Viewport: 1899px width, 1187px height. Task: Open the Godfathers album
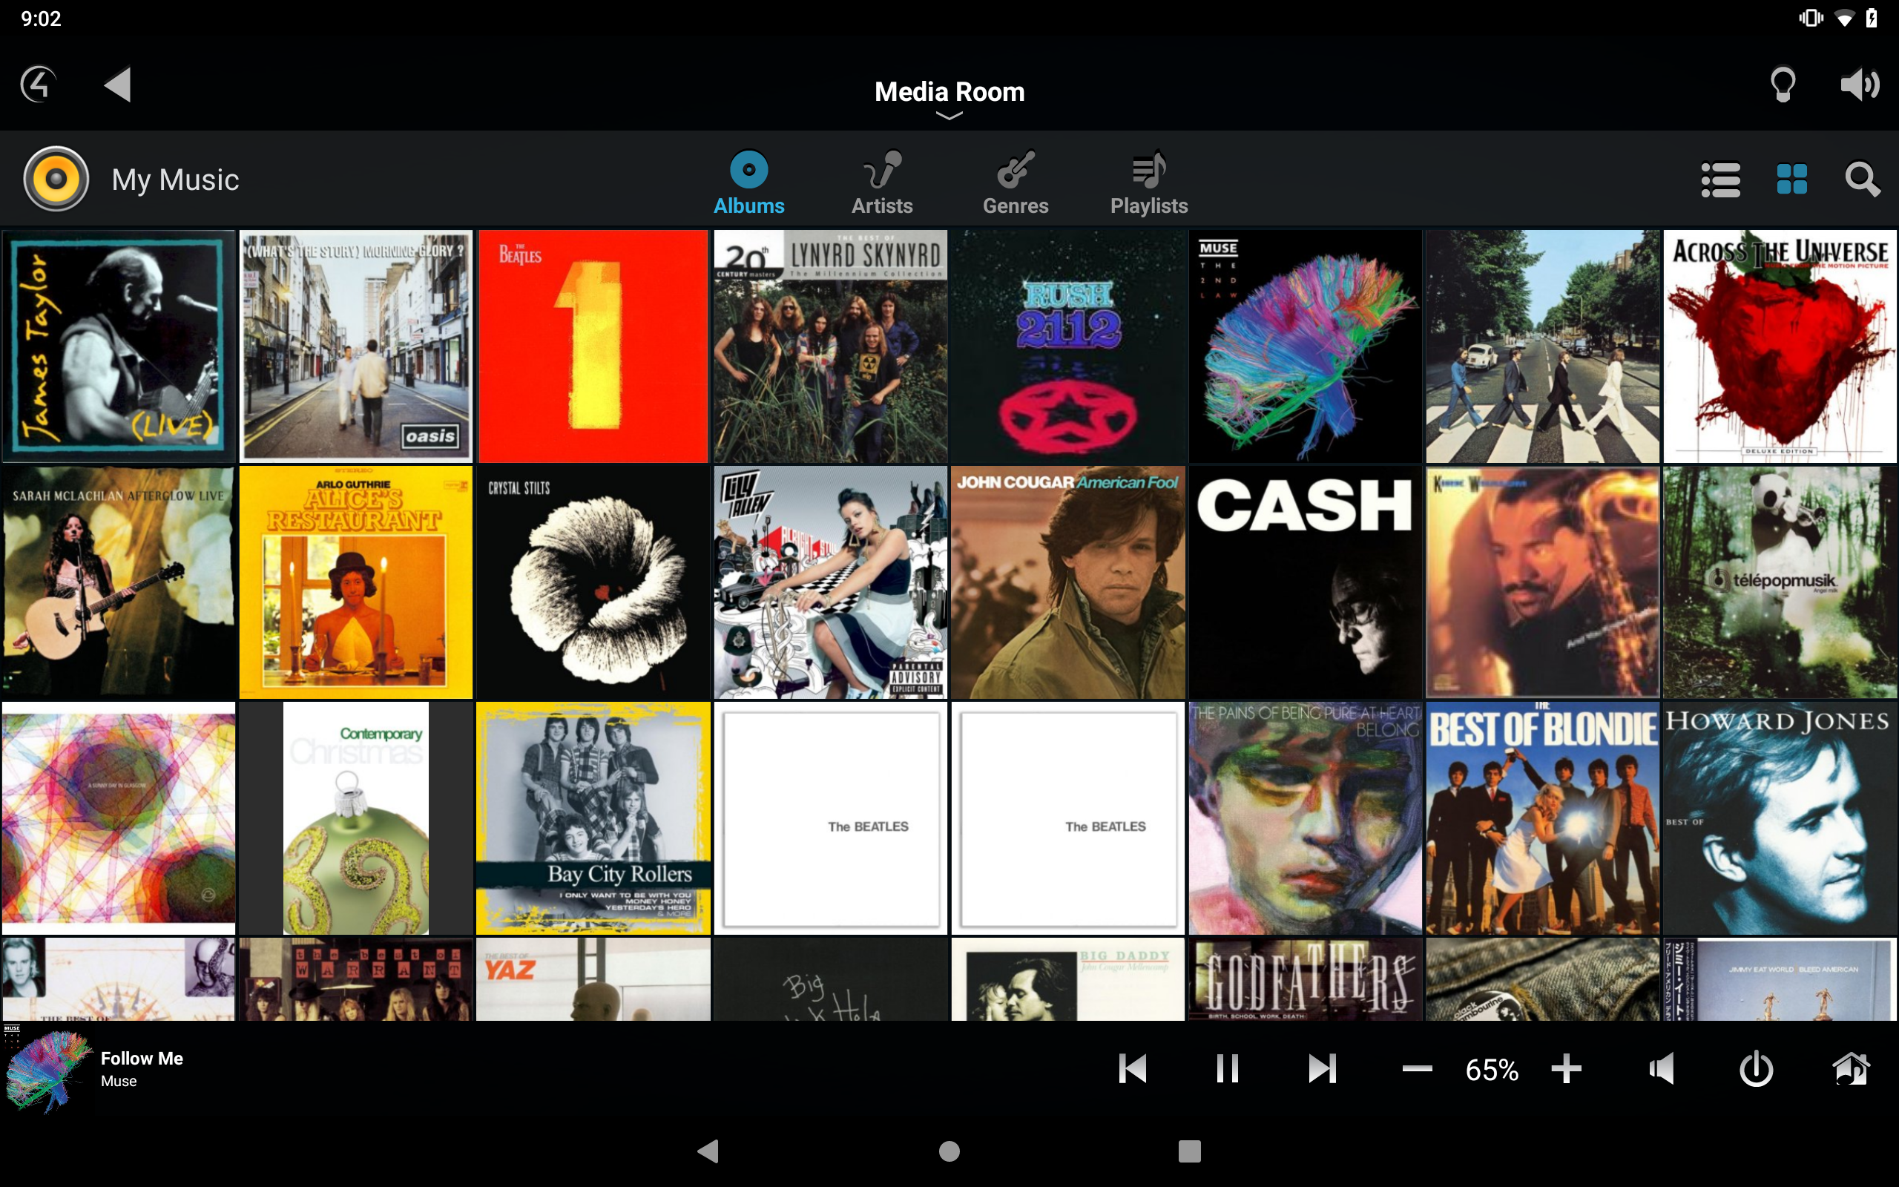(x=1305, y=979)
